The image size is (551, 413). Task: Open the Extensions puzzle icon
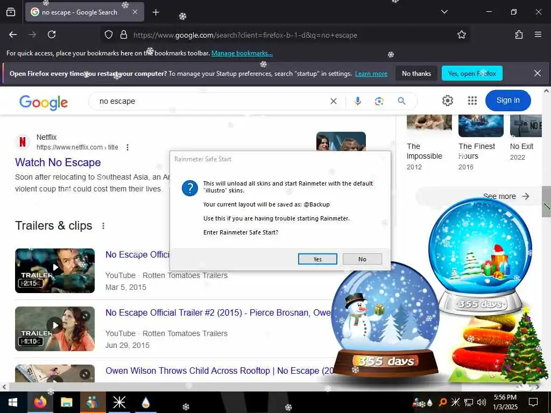[x=519, y=34]
